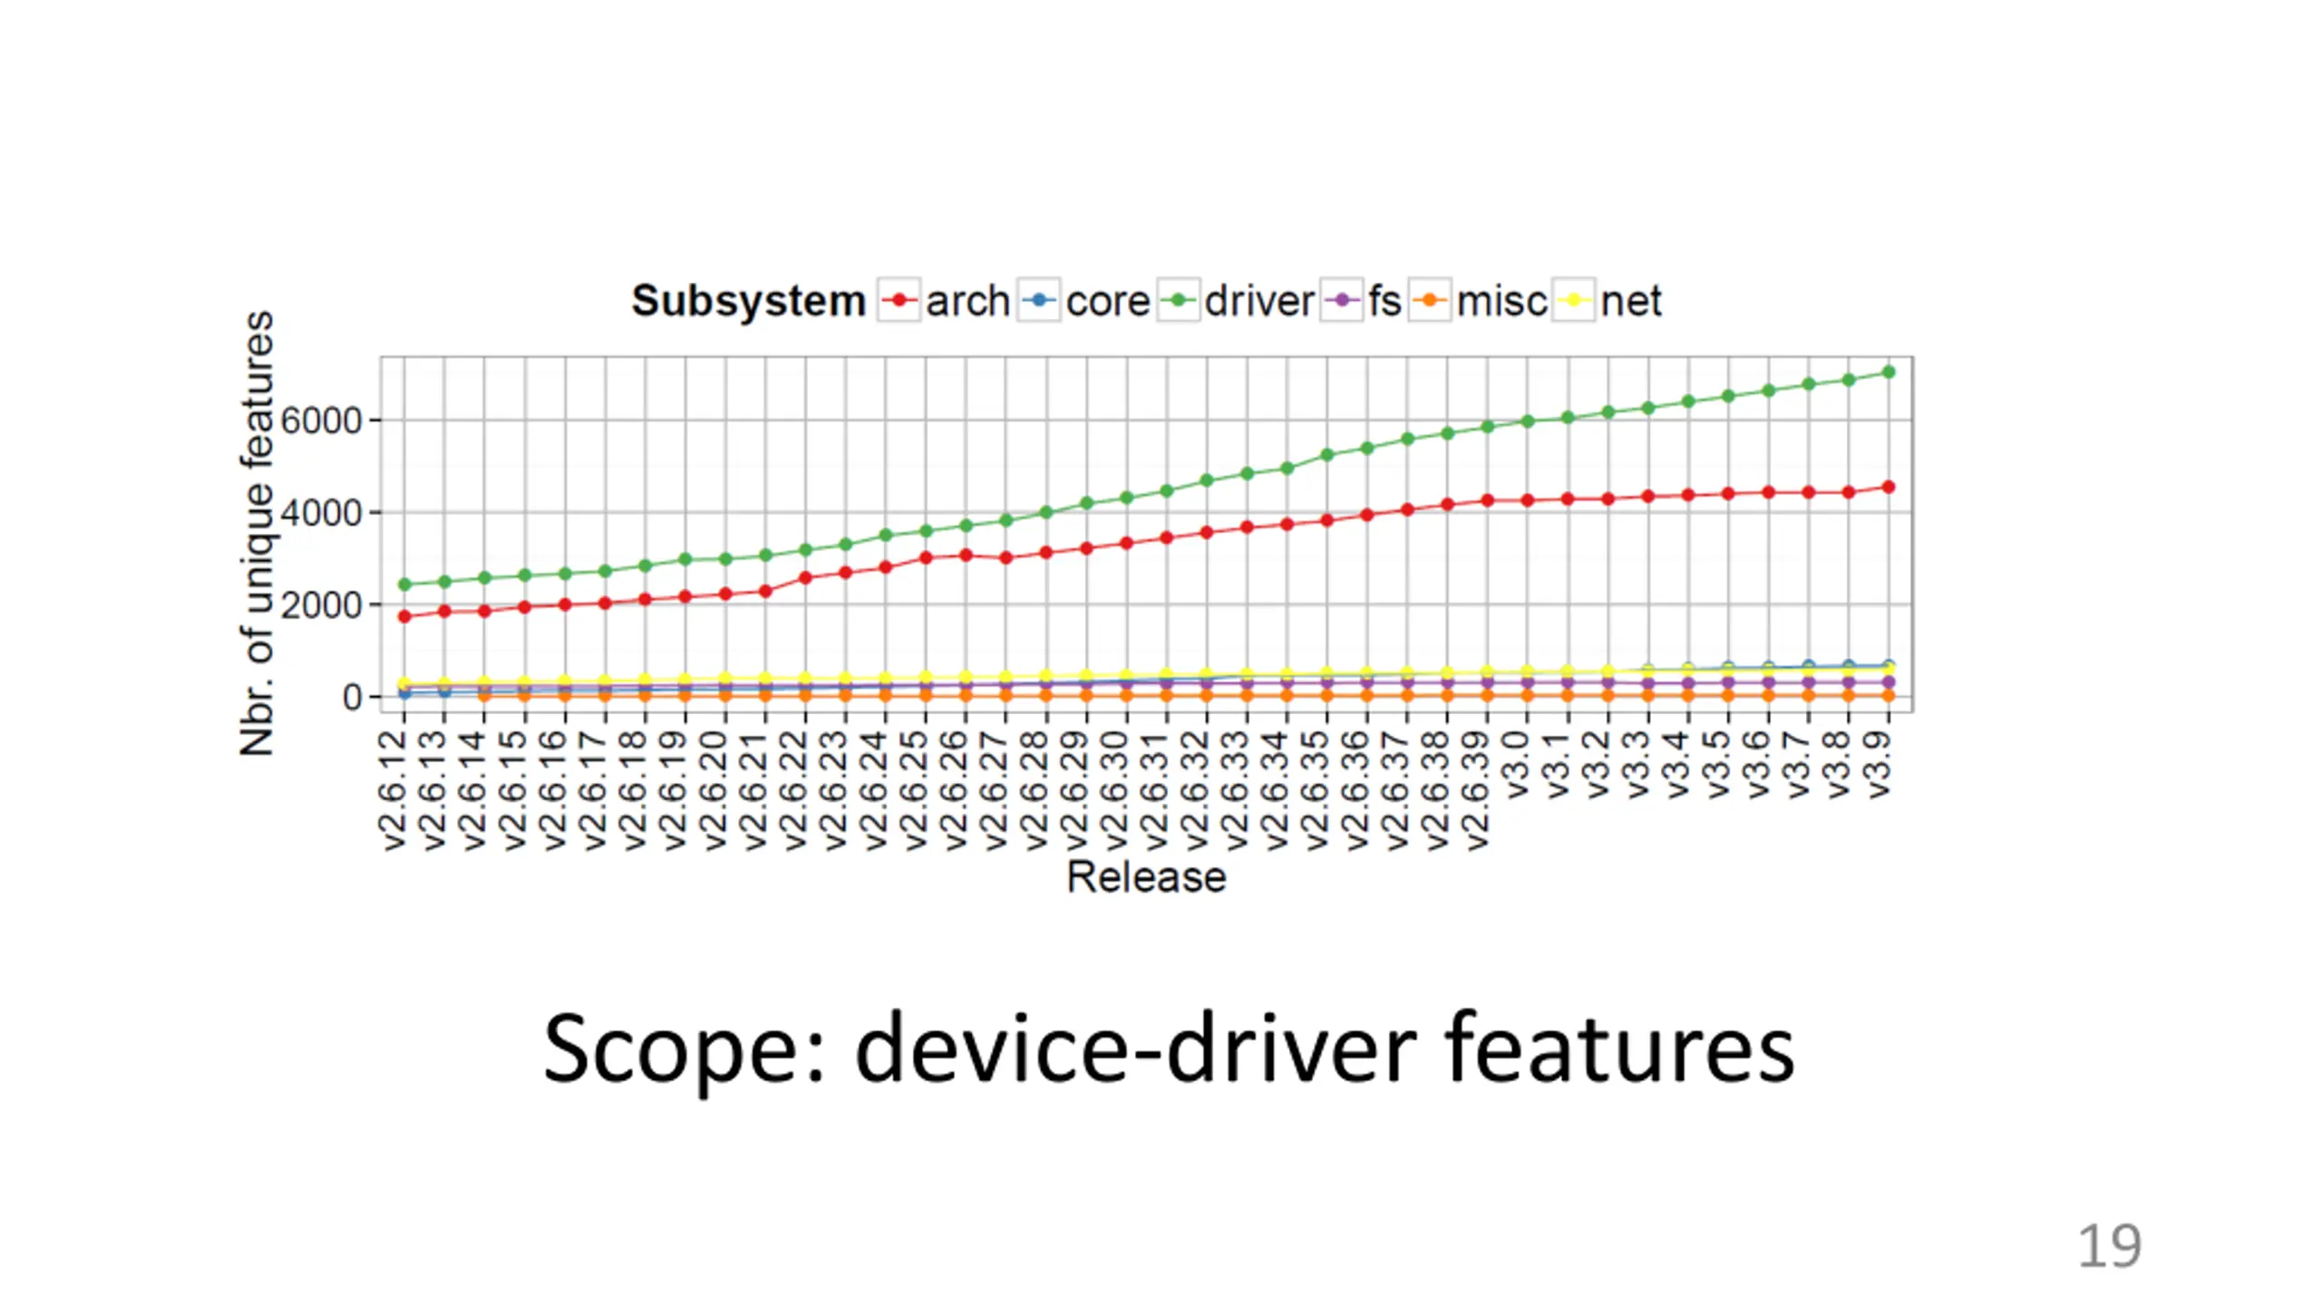Click the x-axis tick label v2.6.15

pyautogui.click(x=513, y=790)
